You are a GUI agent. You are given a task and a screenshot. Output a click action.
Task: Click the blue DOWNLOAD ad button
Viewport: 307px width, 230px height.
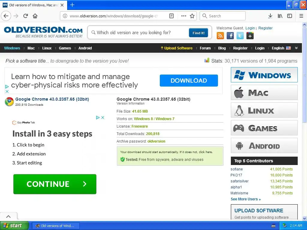click(x=189, y=81)
